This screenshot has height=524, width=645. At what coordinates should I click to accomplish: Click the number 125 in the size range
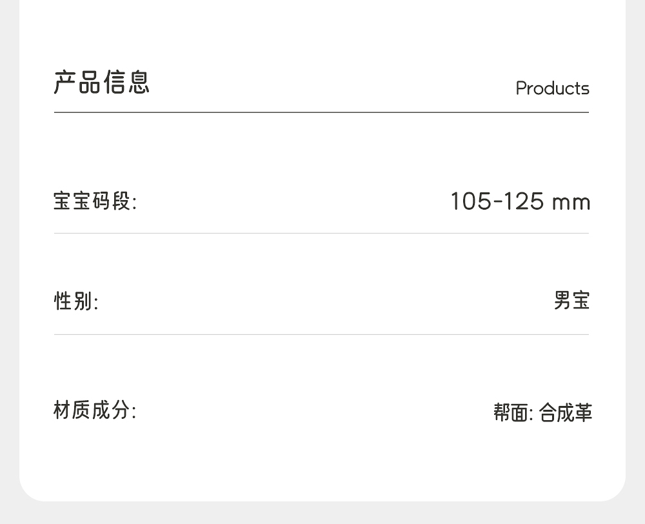[x=523, y=201]
